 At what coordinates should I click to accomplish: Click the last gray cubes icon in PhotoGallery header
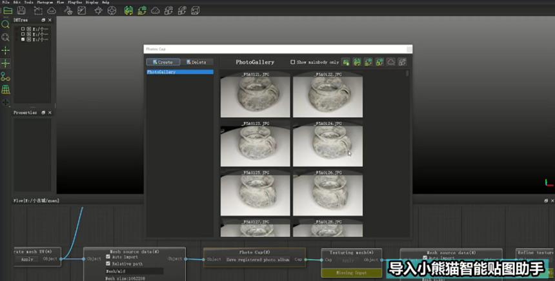click(x=402, y=63)
